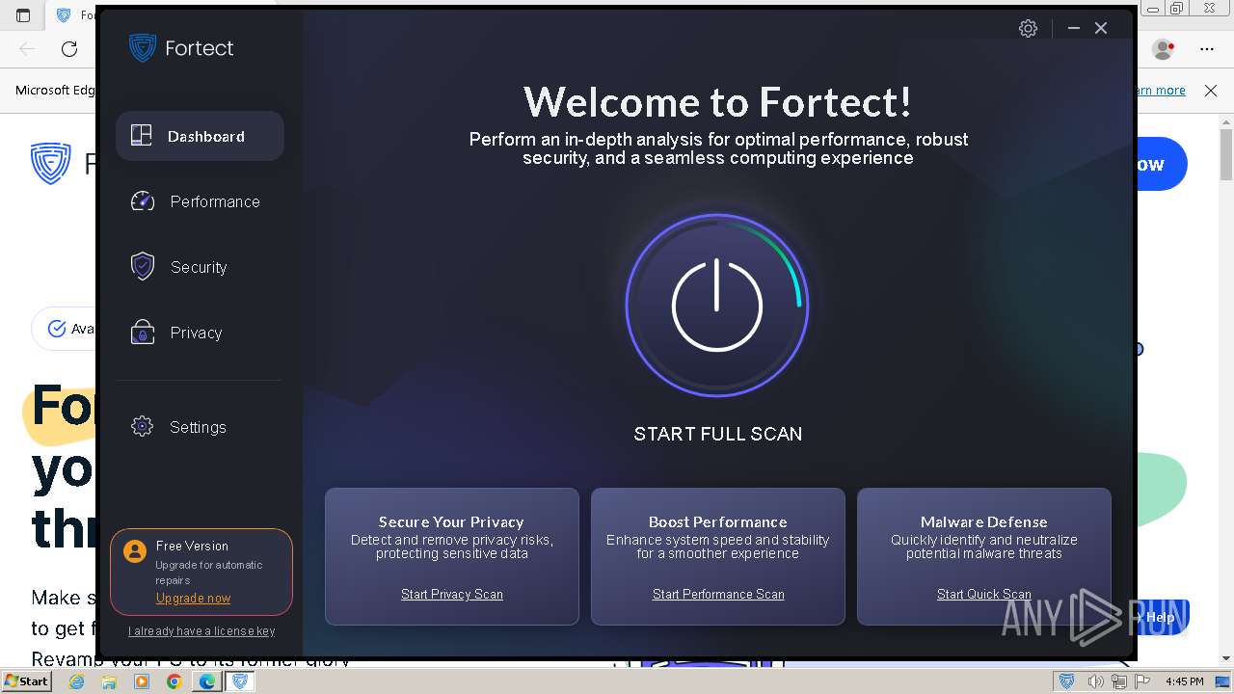1234x694 pixels.
Task: Open Edge profile avatar
Action: click(1164, 48)
